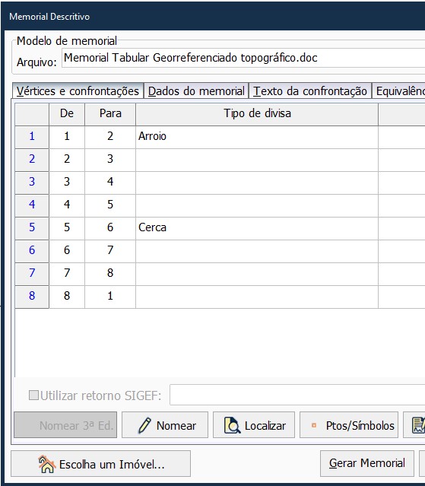Click the Tipo de divisa column header
This screenshot has height=486, width=425.
coord(257,114)
